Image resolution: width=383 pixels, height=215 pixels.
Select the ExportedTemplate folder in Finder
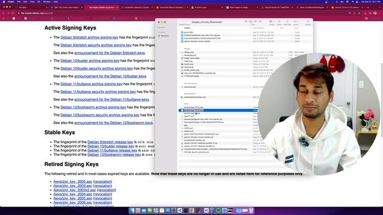(202, 38)
